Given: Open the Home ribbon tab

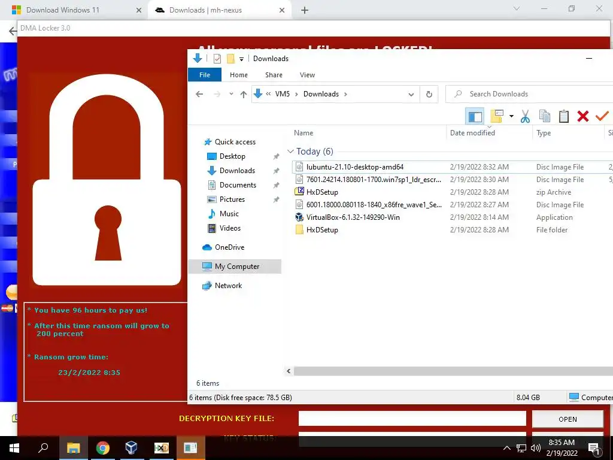Looking at the screenshot, I should pyautogui.click(x=238, y=75).
